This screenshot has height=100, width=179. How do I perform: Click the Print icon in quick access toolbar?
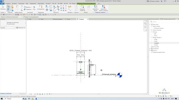click(x=16, y=14)
